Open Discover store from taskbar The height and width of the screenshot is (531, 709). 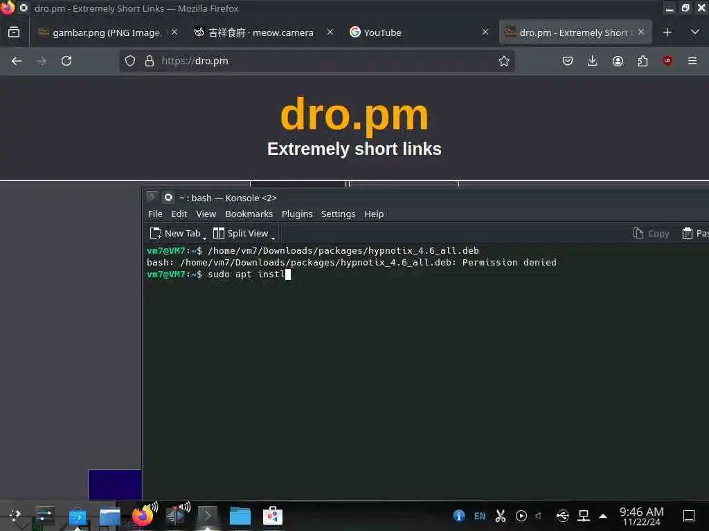click(78, 516)
